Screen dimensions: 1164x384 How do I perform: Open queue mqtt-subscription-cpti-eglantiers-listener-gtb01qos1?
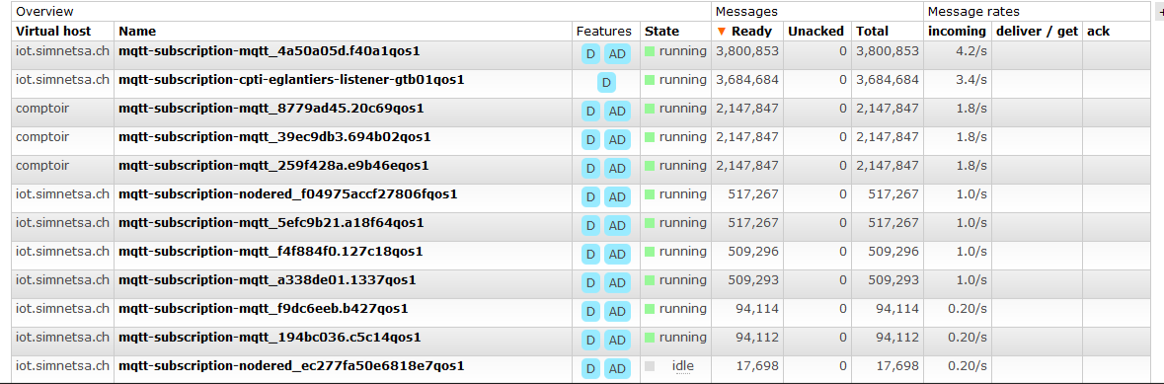[x=292, y=80]
